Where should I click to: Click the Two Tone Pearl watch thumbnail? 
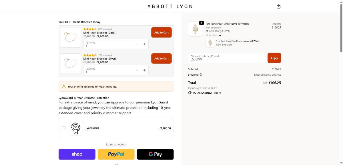point(196,29)
